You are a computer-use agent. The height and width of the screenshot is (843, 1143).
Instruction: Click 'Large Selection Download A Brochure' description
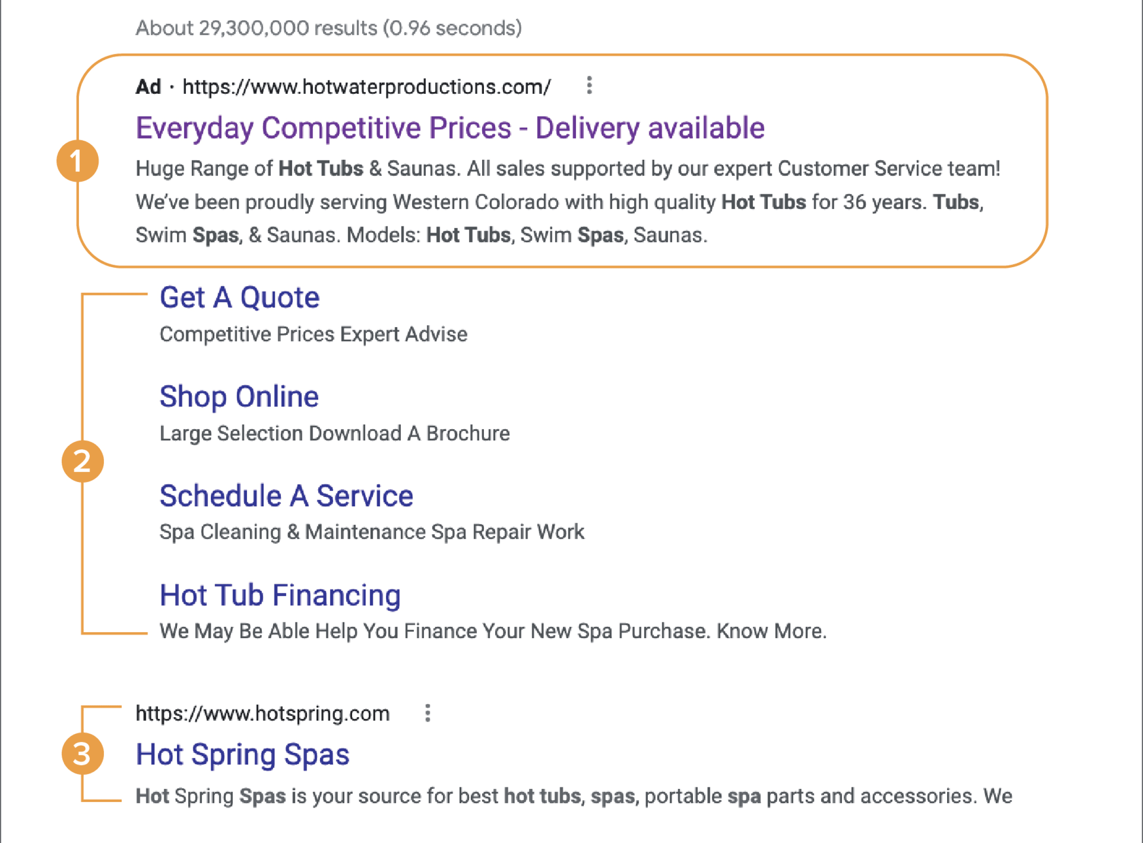point(335,433)
